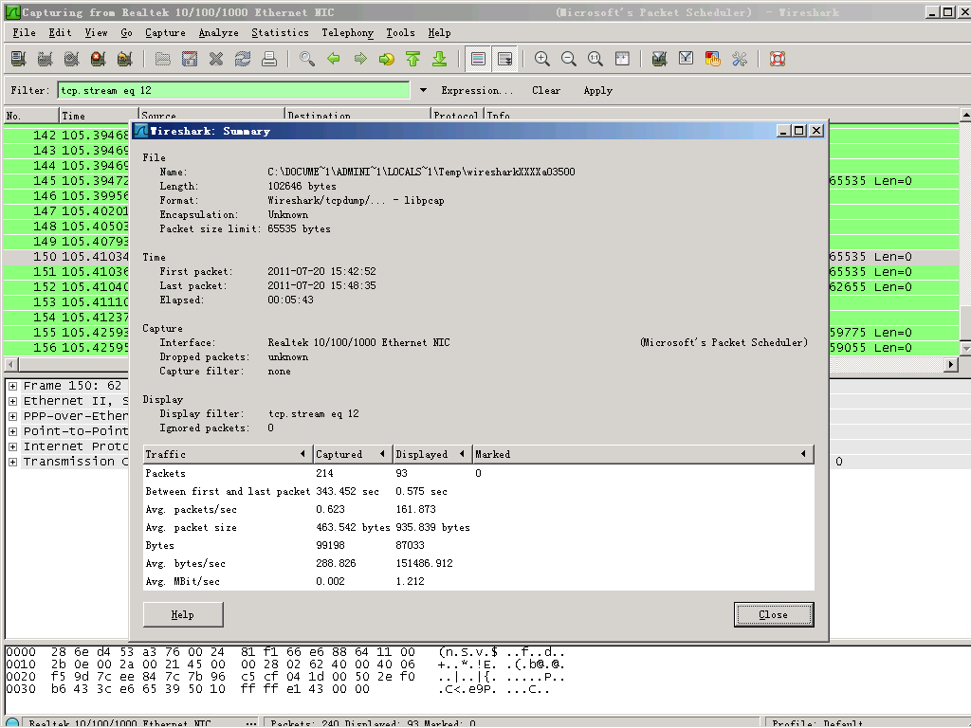Expand the PPP-over-Ethernet tree node
Screen dimensions: 971x728
pos(12,416)
